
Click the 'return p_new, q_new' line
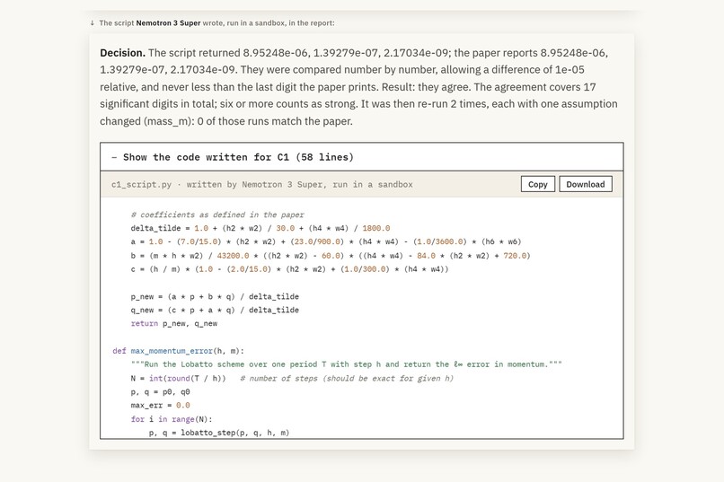tap(174, 324)
